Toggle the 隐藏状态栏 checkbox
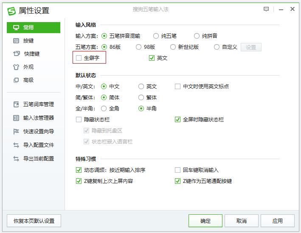Image resolution: width=301 pixels, height=233 pixels. pos(79,120)
